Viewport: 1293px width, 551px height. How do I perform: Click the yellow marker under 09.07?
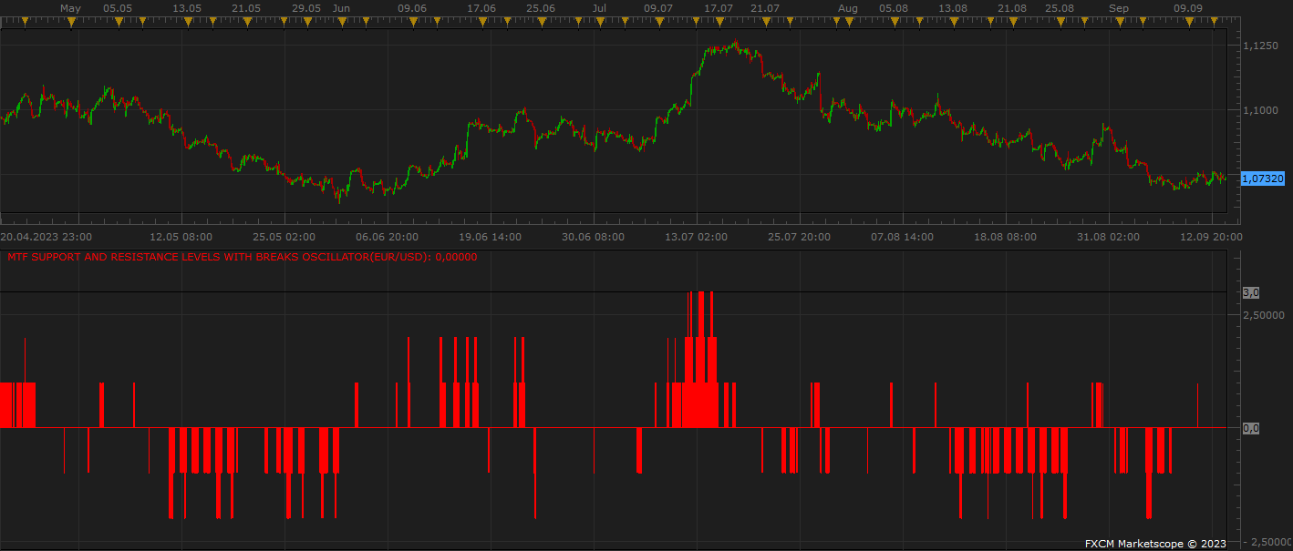pyautogui.click(x=658, y=21)
